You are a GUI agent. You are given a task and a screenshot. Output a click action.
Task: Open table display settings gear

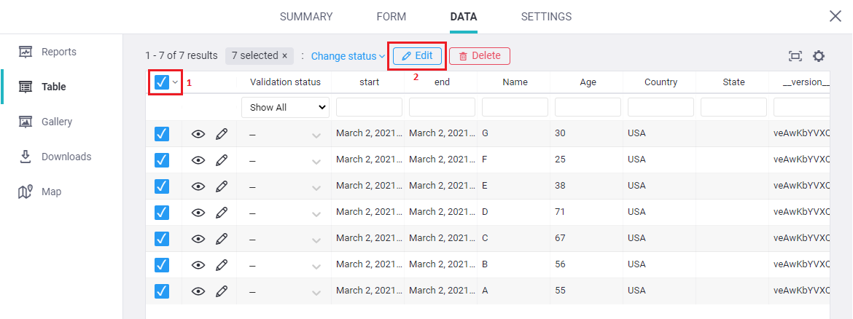(x=819, y=56)
